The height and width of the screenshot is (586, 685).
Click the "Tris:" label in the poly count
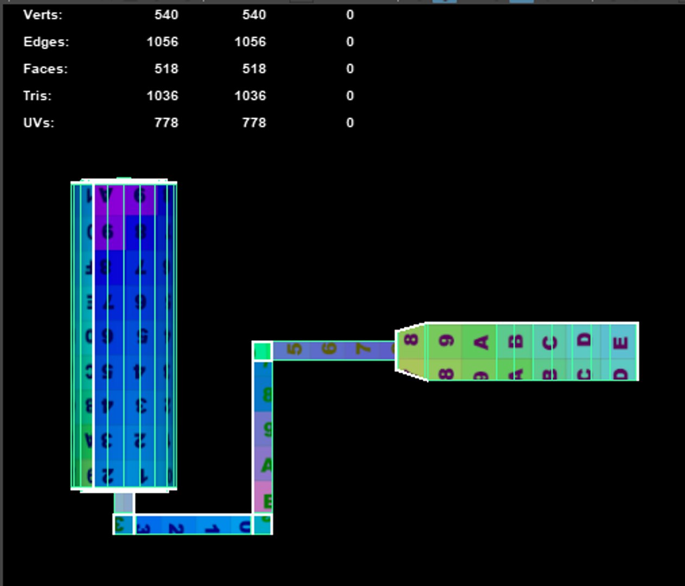pyautogui.click(x=37, y=96)
